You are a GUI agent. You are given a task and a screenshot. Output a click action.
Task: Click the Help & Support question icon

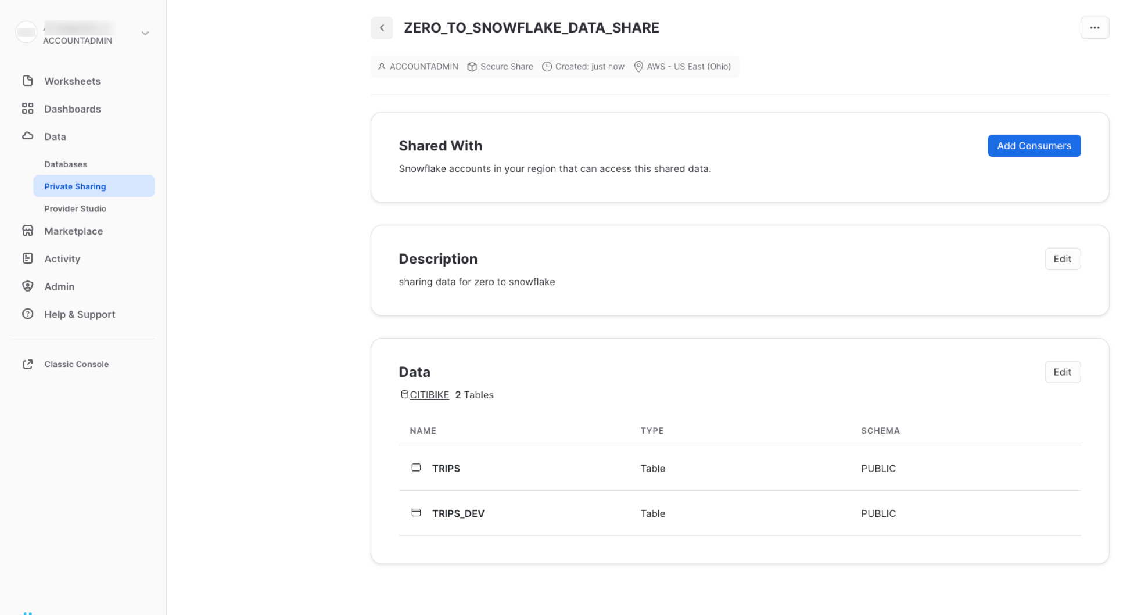coord(27,314)
